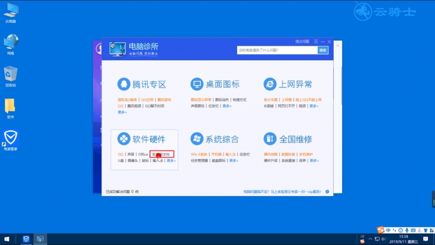Click the microphone icon on the IME bar
Screen dimensions: 435x245
407,230
